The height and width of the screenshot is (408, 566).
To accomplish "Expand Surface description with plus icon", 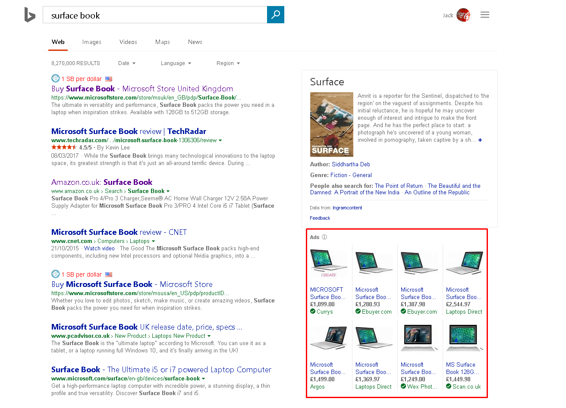I will [x=480, y=140].
